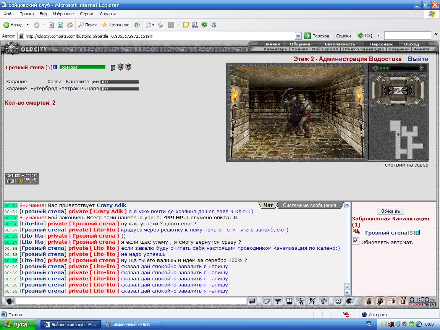Open the Сервис menu
The height and width of the screenshot is (330, 440).
(x=87, y=14)
